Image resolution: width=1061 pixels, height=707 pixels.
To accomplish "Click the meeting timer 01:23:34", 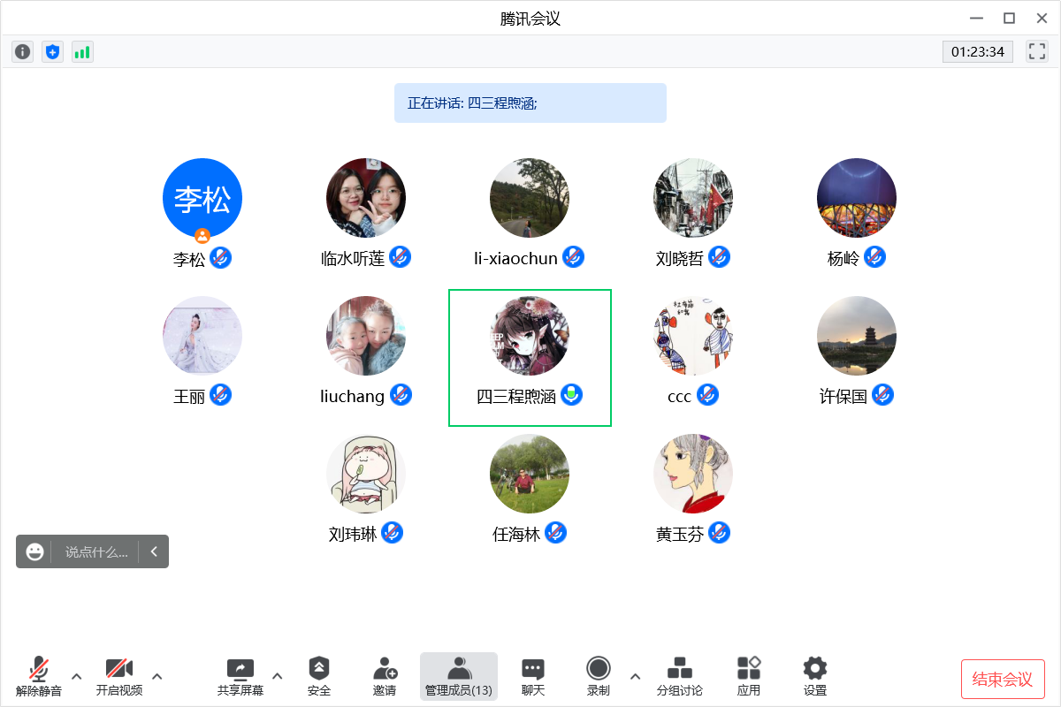I will 978,51.
